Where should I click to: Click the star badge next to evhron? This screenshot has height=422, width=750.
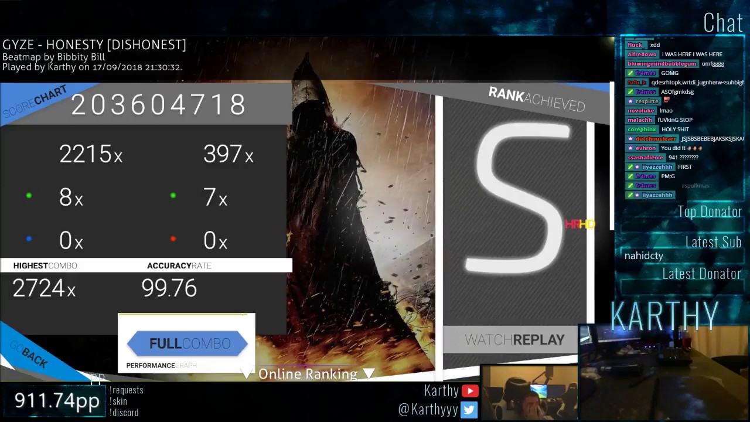coord(630,148)
